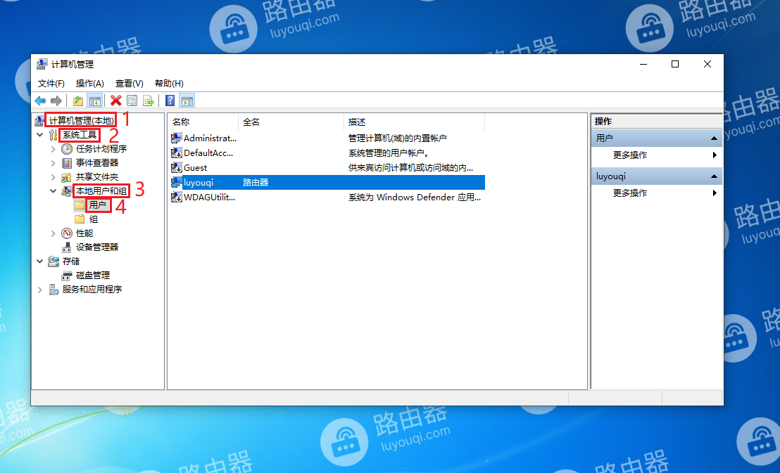Image resolution: width=780 pixels, height=473 pixels.
Task: Toggle the Show/Hide Action Pane icon
Action: 187,101
